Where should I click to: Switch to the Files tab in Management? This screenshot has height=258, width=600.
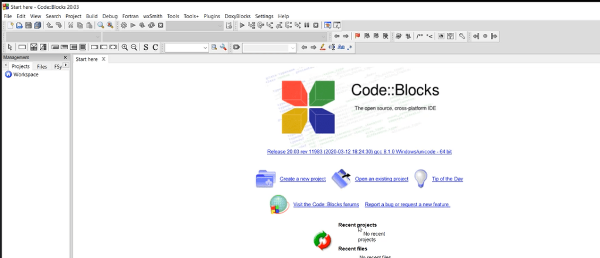42,66
